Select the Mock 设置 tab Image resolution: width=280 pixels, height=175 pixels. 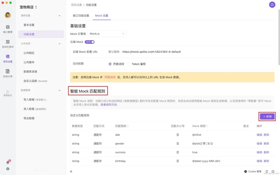click(101, 15)
